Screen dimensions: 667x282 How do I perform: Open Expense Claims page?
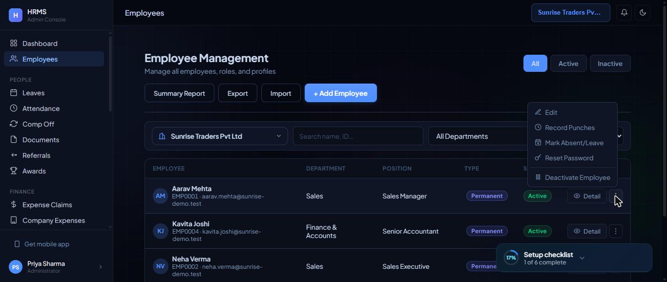tap(54, 205)
